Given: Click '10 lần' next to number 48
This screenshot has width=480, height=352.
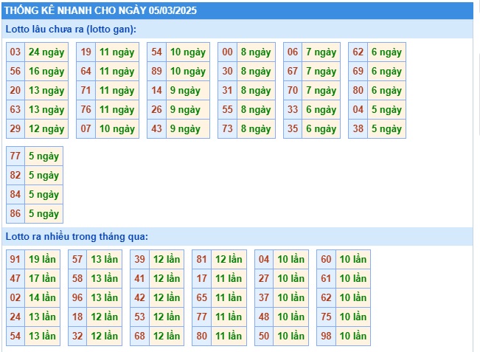Looking at the screenshot, I should [291, 317].
